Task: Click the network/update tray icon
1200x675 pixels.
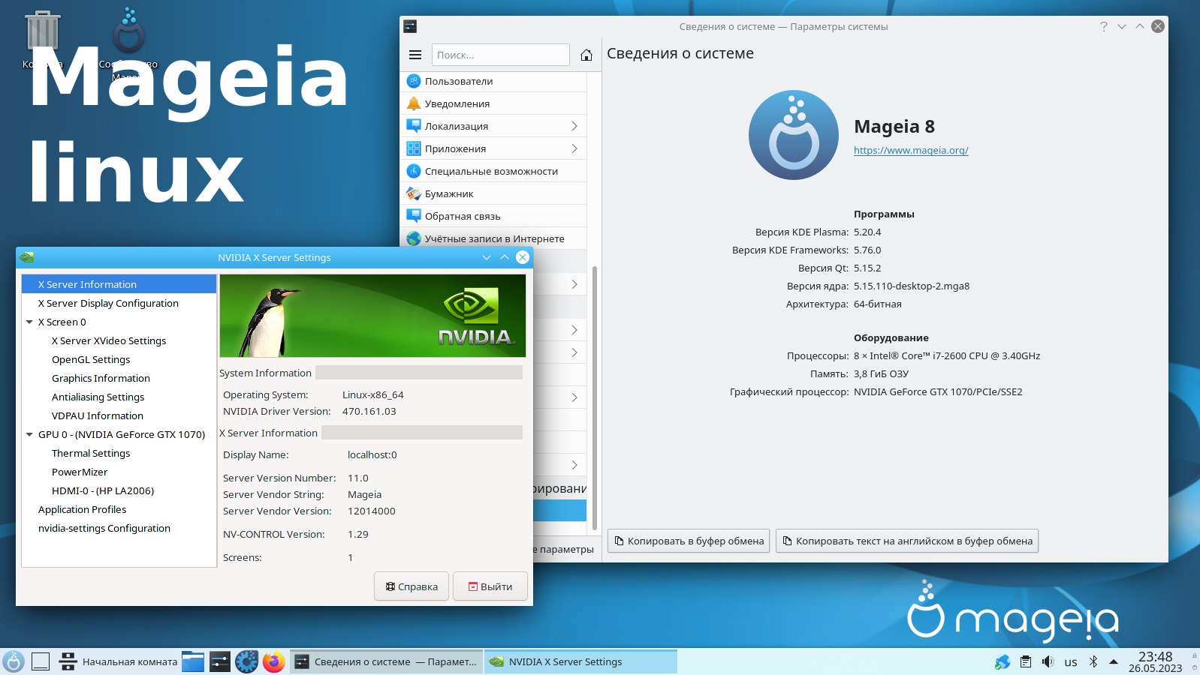Action: coord(1003,661)
